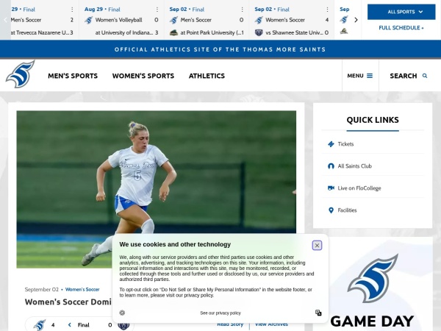Click Official Athletics Site banner text
The width and height of the screenshot is (441, 331).
(220, 49)
